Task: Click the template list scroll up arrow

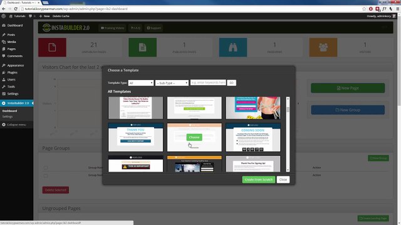Action: pyautogui.click(x=288, y=99)
